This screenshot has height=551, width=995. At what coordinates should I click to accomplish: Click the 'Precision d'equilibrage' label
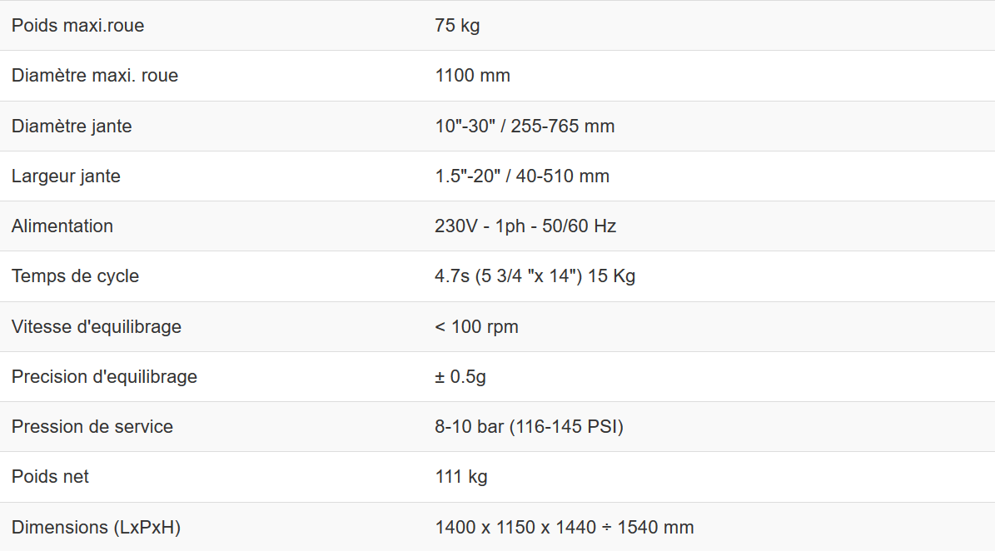coord(104,377)
